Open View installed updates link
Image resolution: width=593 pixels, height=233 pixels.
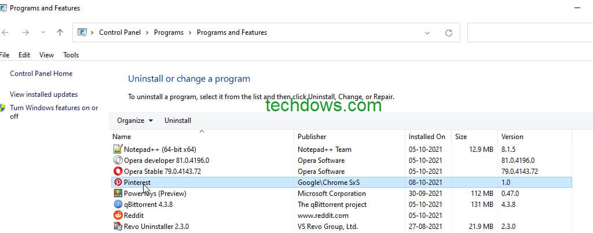click(44, 94)
